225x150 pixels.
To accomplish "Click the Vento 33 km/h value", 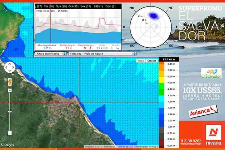I will (102, 48).
